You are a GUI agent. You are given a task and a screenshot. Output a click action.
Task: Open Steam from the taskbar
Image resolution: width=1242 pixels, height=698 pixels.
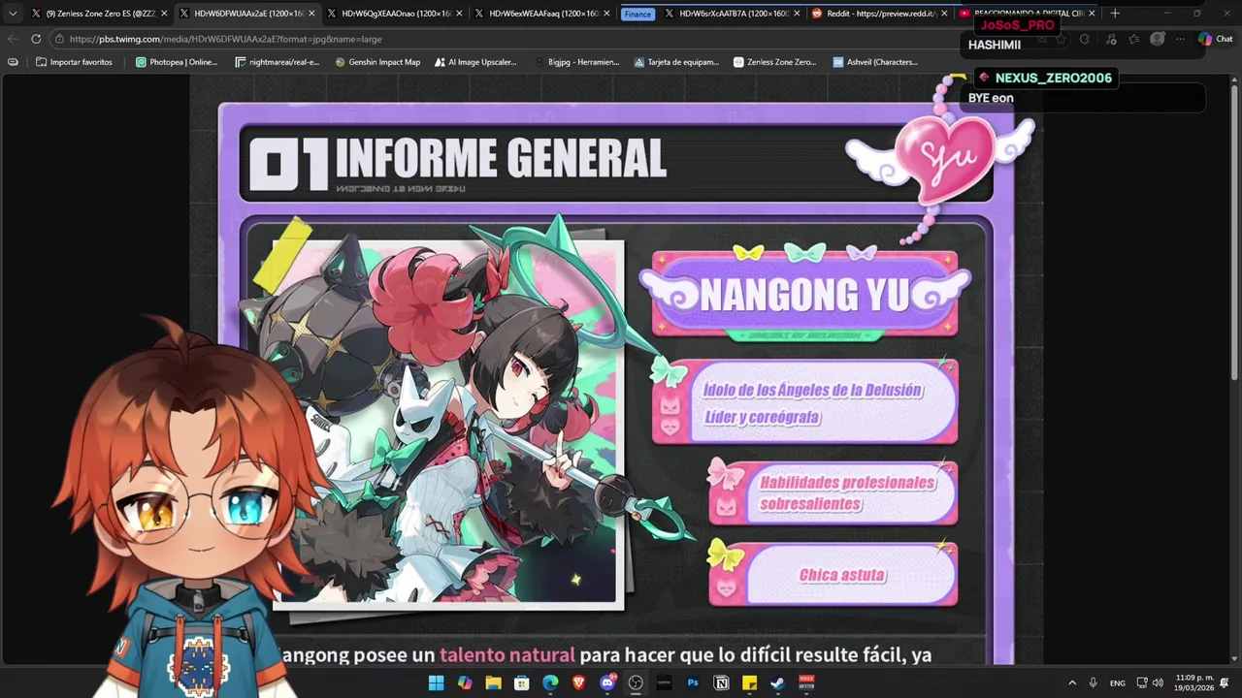coord(778,682)
